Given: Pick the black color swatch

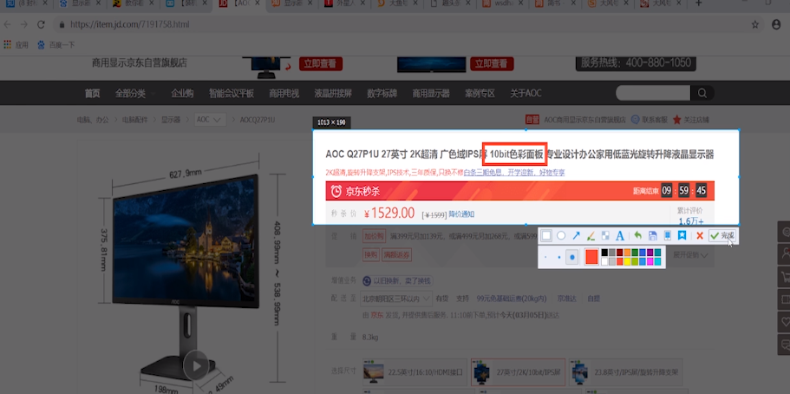Looking at the screenshot, I should click(604, 253).
